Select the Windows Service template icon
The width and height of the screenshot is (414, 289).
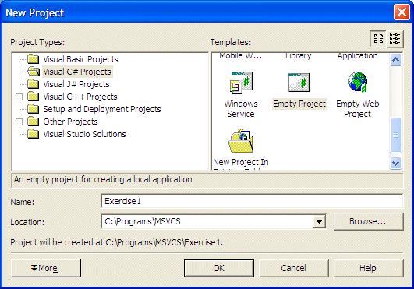pyautogui.click(x=242, y=83)
